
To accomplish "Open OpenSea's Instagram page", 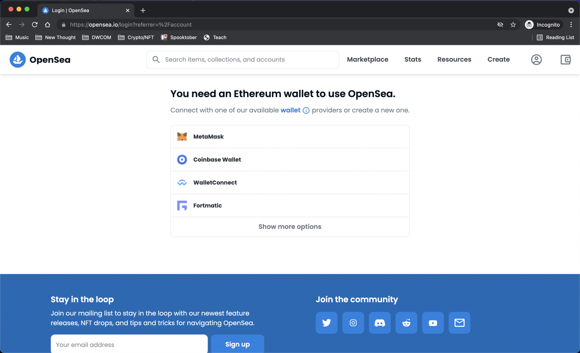I will pyautogui.click(x=353, y=323).
